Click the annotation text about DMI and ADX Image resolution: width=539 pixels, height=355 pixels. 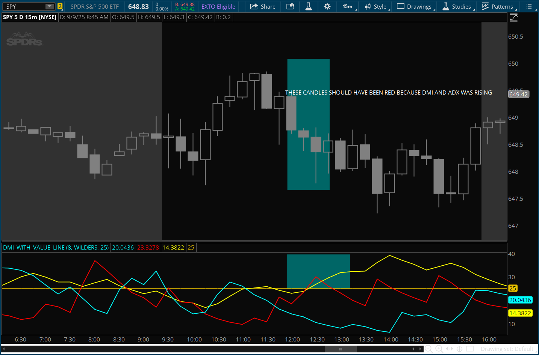point(389,93)
